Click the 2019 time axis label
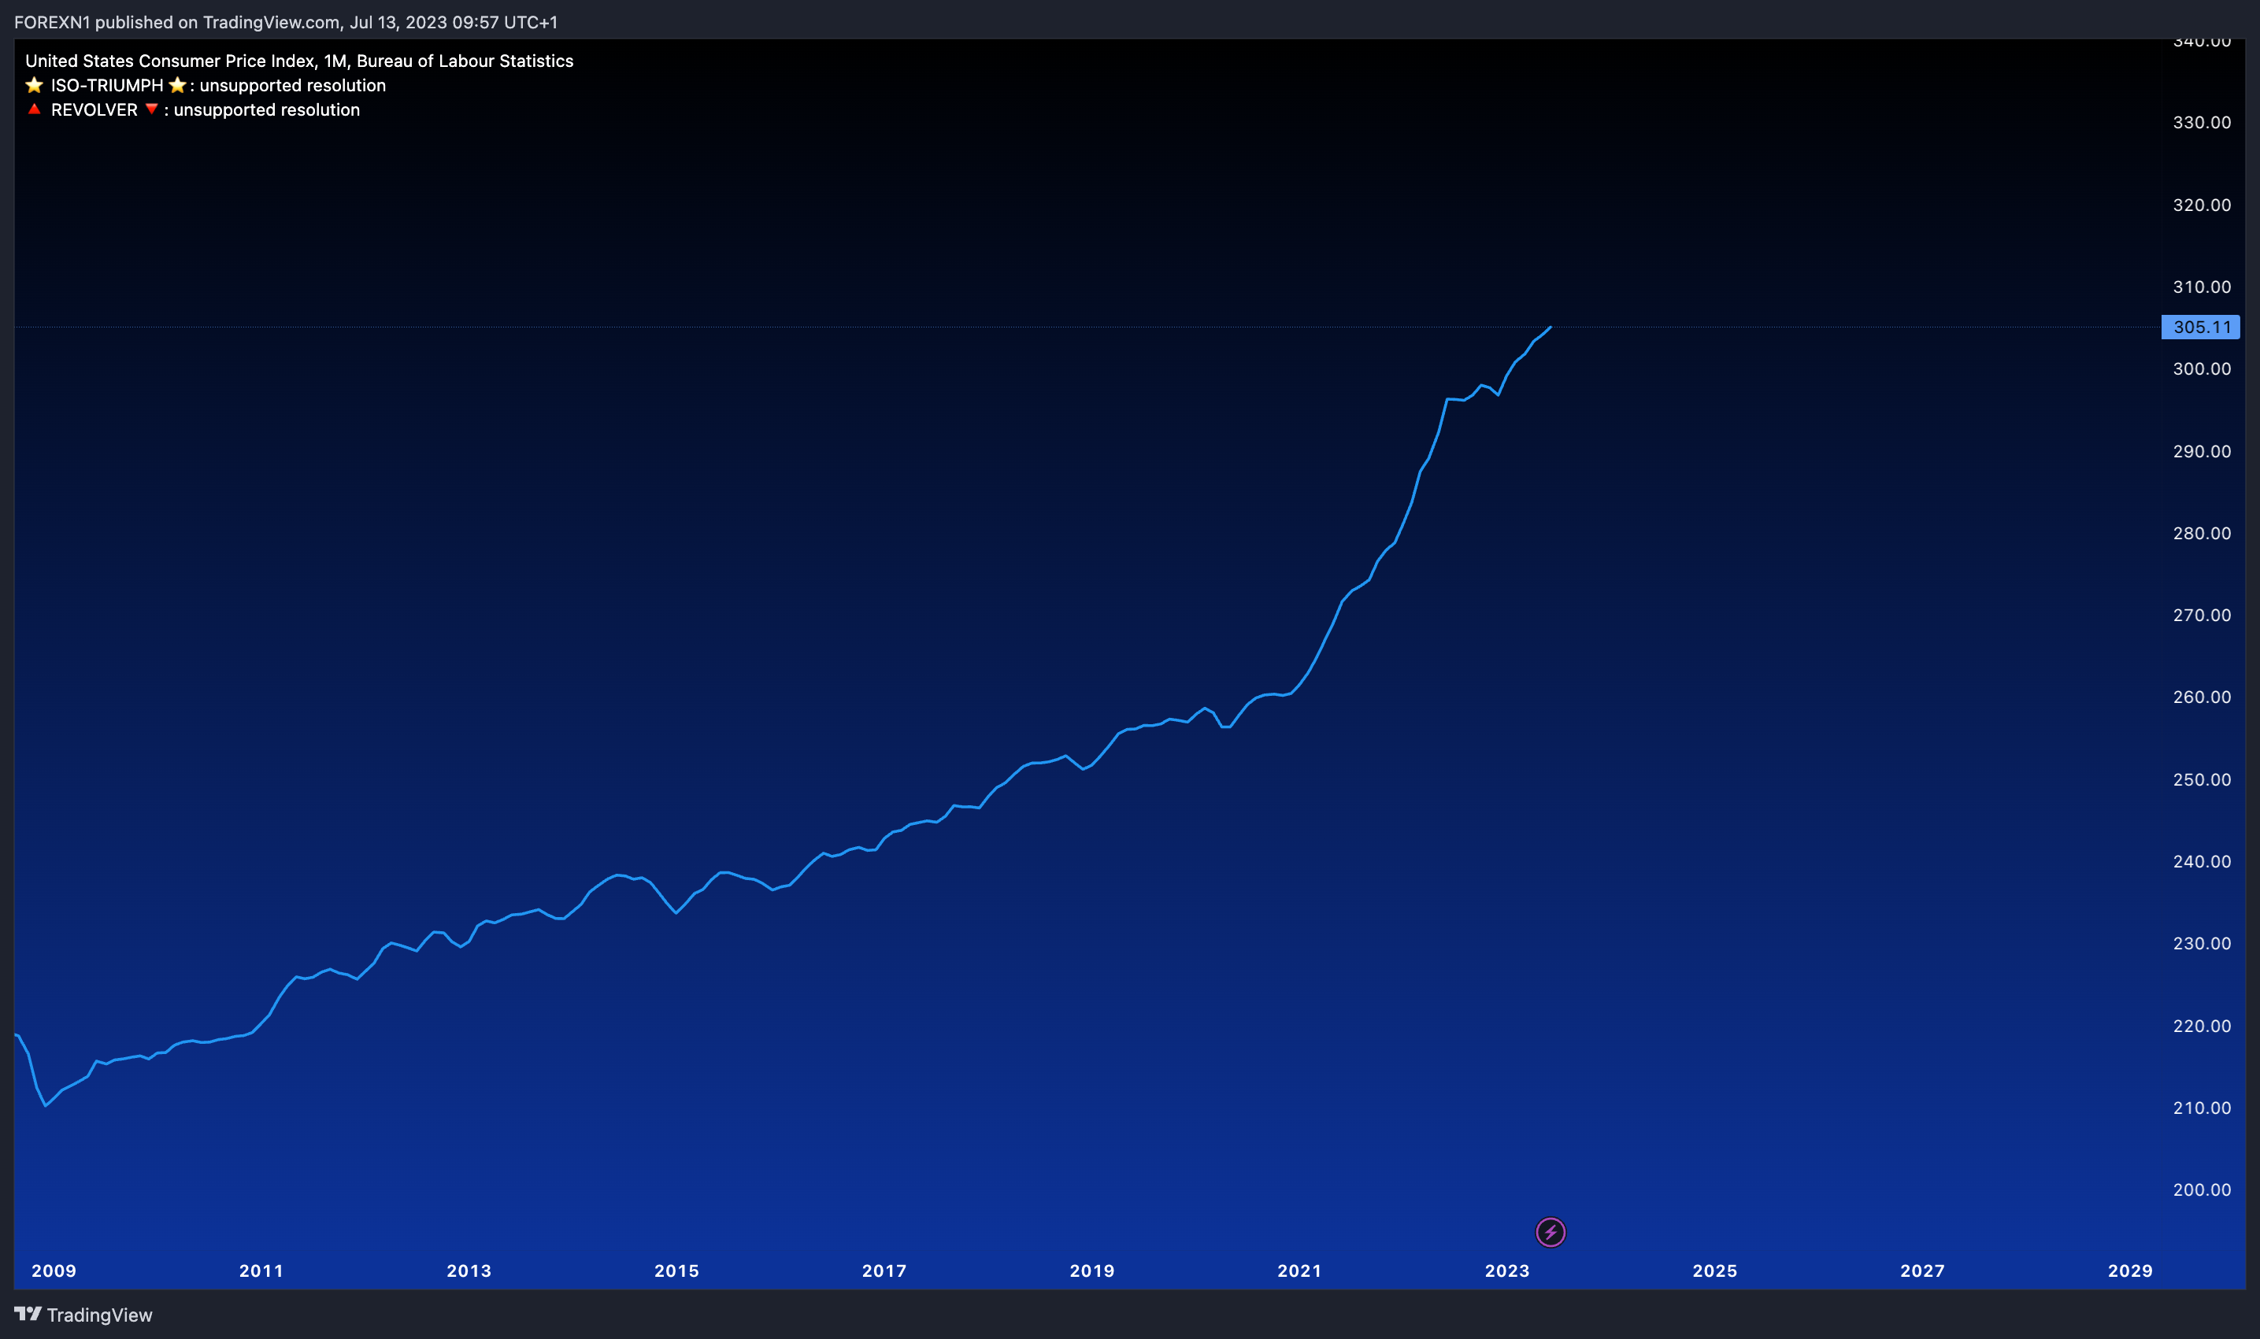 [1092, 1271]
